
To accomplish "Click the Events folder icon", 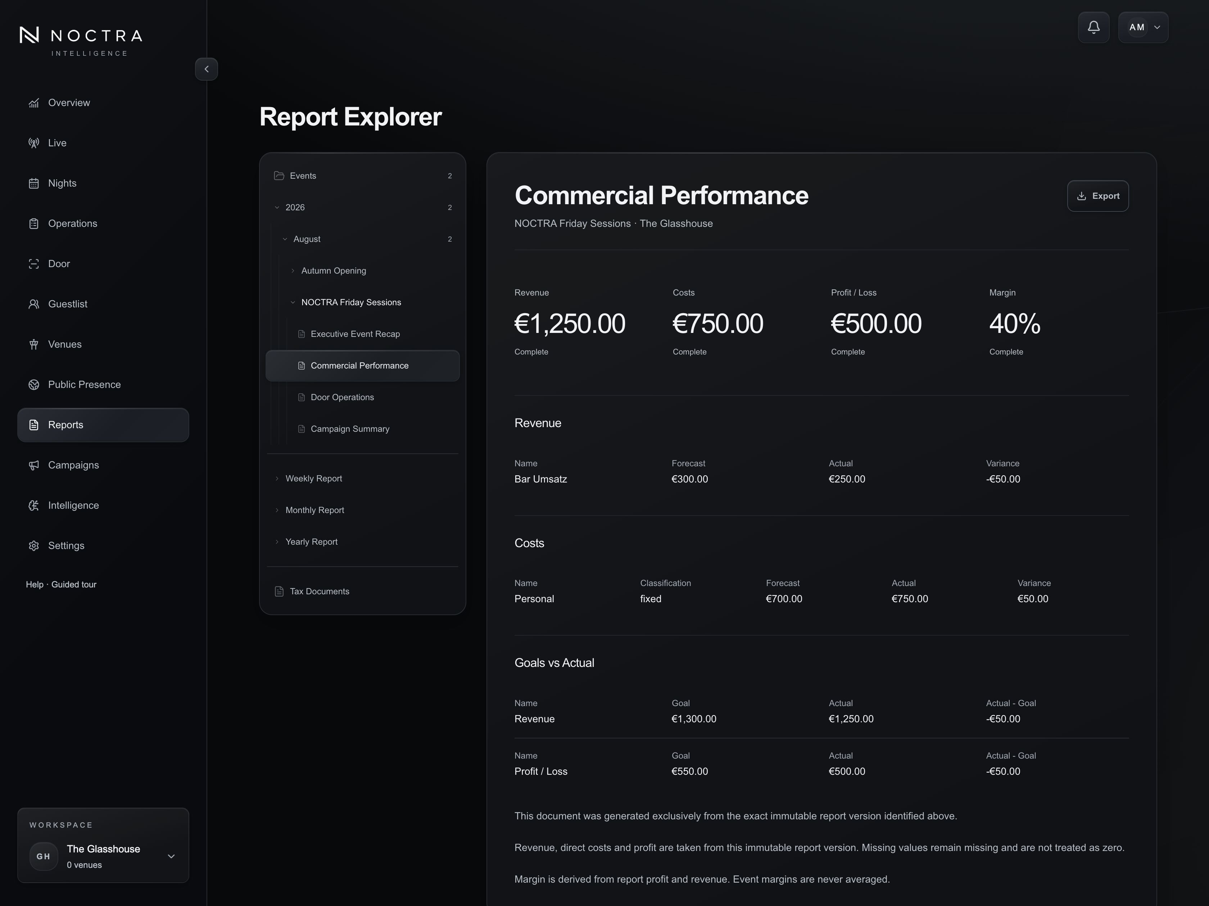I will [x=279, y=175].
